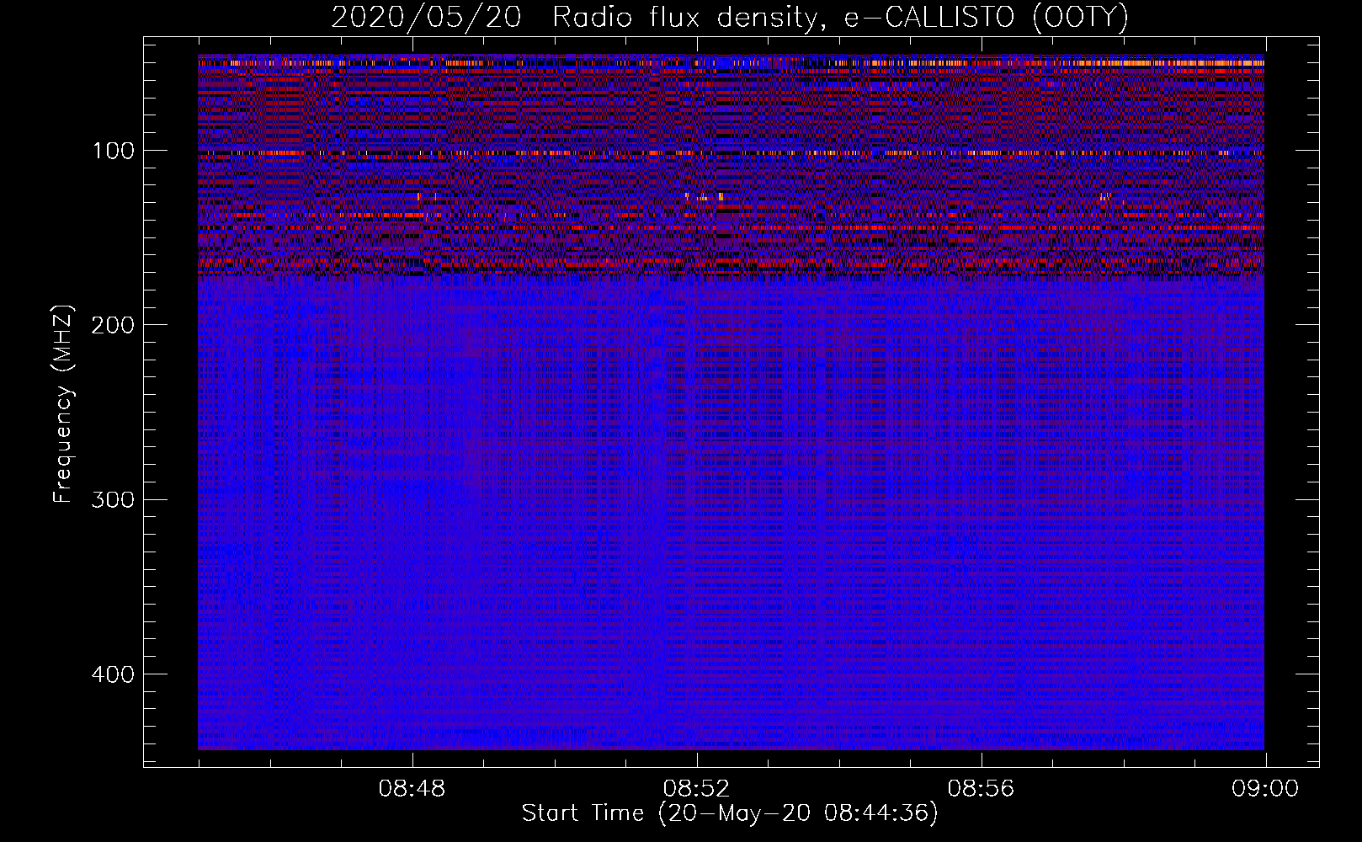
Task: Click the plot title '2020/05/20 Radio flux density, e-CALLISTO (OOTY)'
Action: (730, 18)
